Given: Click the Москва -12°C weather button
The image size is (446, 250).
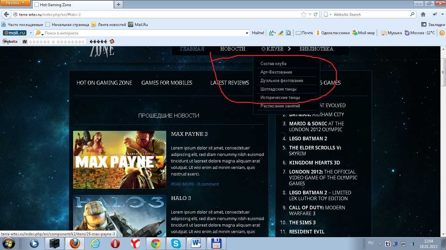Looking at the screenshot, I should pyautogui.click(x=420, y=33).
